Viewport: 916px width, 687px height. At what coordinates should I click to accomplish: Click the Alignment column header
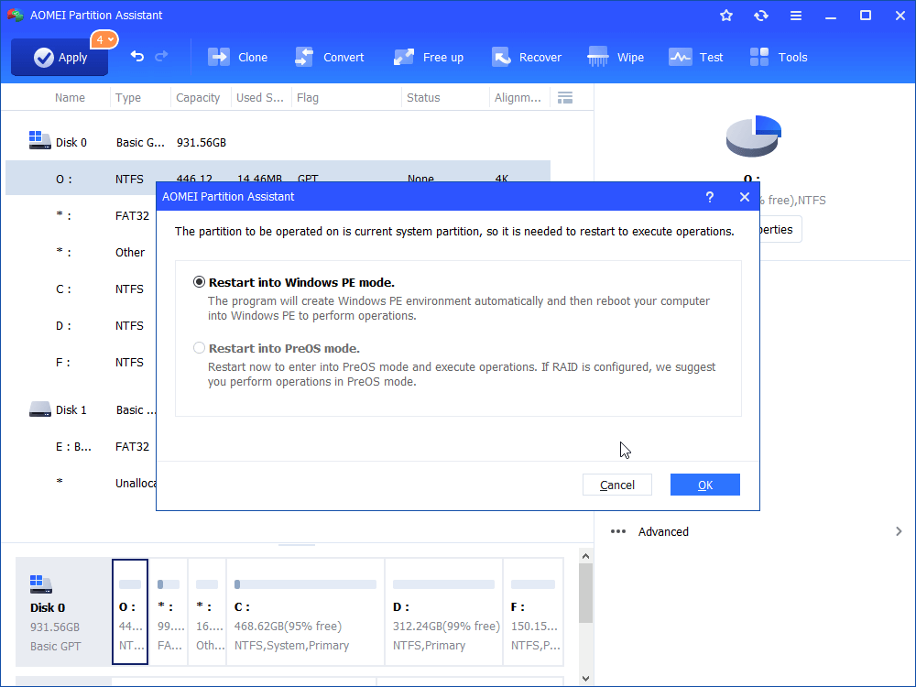(518, 98)
